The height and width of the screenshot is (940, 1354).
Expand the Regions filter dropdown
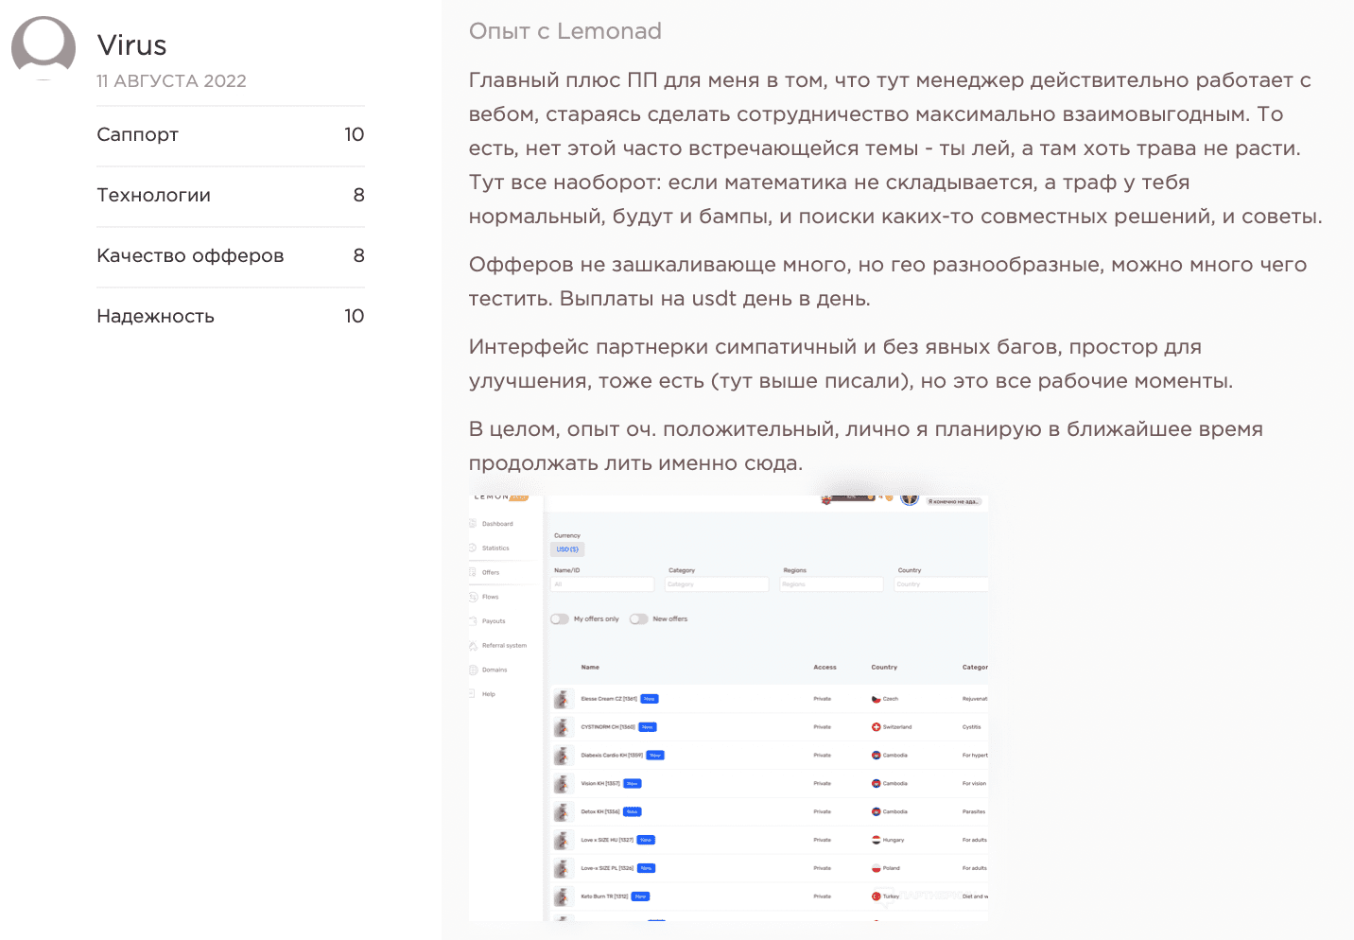tap(831, 584)
